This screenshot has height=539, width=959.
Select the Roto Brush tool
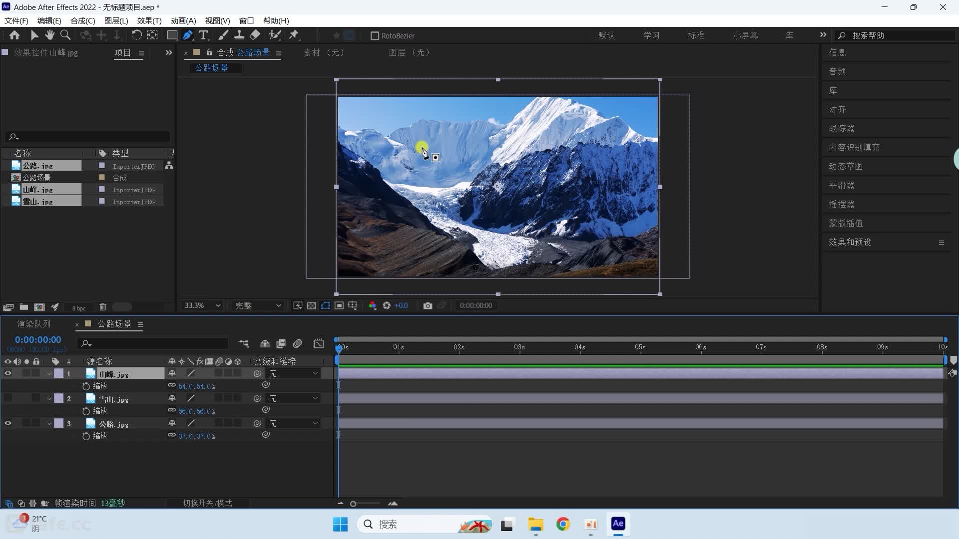coord(275,35)
